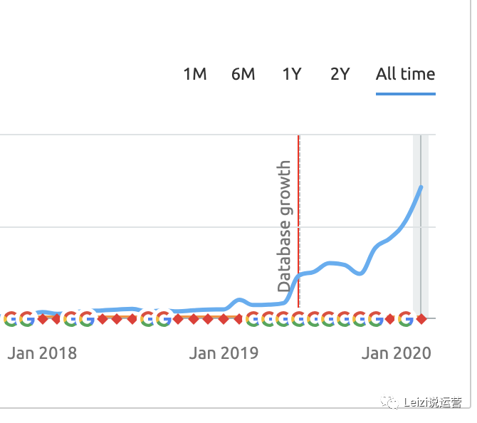Click the blue line endpoint at chart's right edge
This screenshot has width=477, height=423.
421,187
